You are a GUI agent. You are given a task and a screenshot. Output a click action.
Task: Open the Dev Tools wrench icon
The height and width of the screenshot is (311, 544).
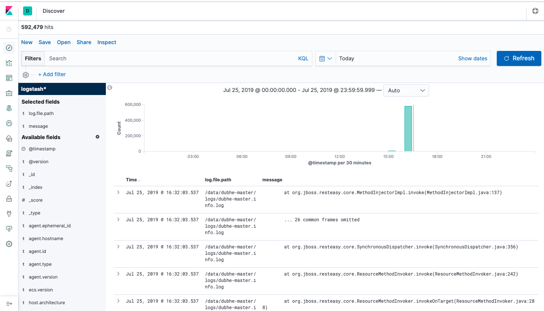9,214
